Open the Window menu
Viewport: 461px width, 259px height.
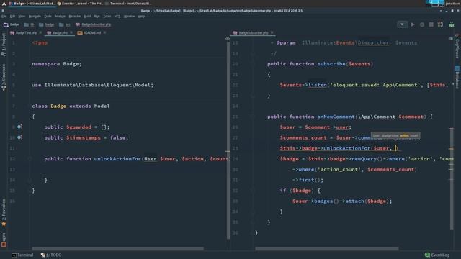click(x=129, y=17)
